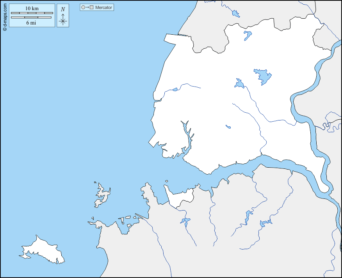
Task: Click the circle-to-square projection icon
Action: pos(87,7)
